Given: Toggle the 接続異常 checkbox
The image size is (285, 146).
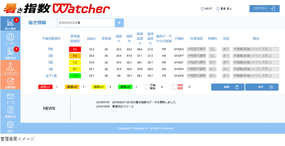Looking at the screenshot, I should pos(175,87).
